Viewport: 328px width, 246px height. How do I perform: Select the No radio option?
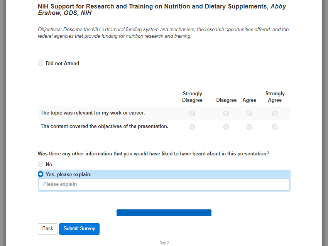pos(41,164)
